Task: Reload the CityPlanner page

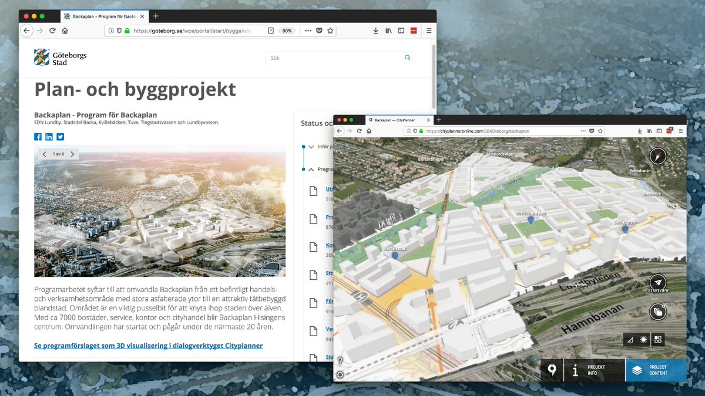Action: [x=360, y=131]
